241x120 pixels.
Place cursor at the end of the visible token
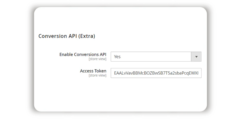click(x=198, y=73)
